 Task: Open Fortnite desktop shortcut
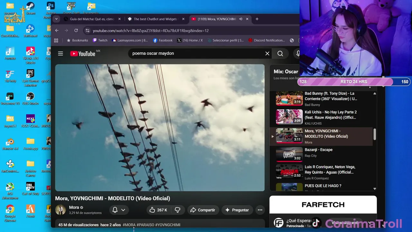10,53
